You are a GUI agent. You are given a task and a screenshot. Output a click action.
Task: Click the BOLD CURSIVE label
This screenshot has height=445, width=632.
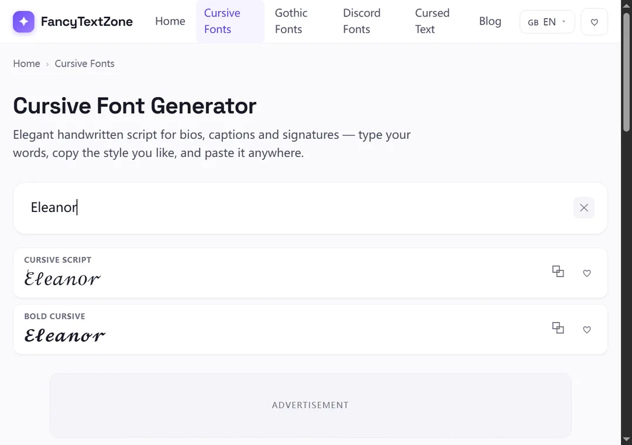coord(54,316)
